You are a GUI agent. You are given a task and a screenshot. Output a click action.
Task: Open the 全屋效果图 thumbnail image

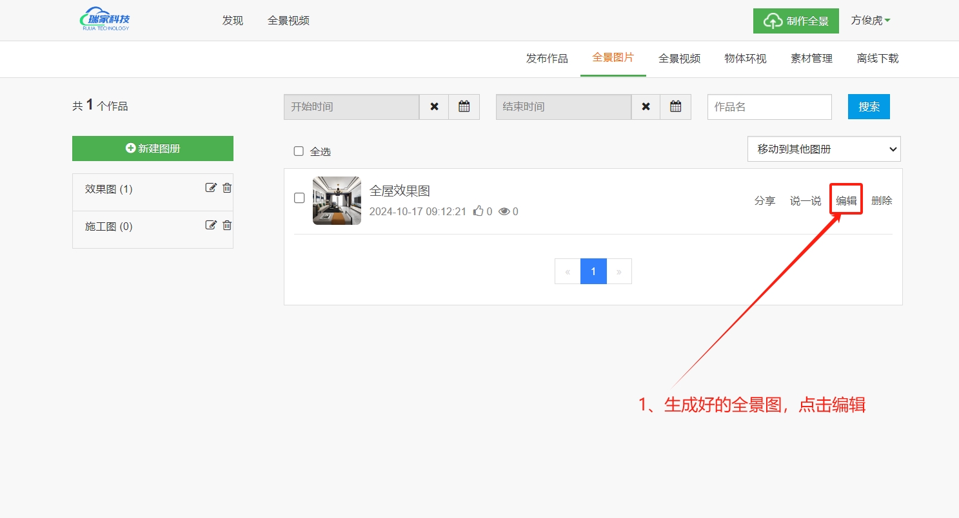[x=337, y=201]
